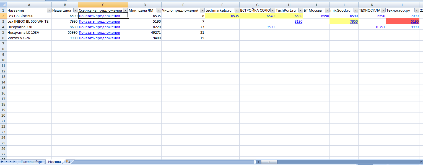Open Показать предложения link for Husqvarna 236
The width and height of the screenshot is (423, 165).
99,27
